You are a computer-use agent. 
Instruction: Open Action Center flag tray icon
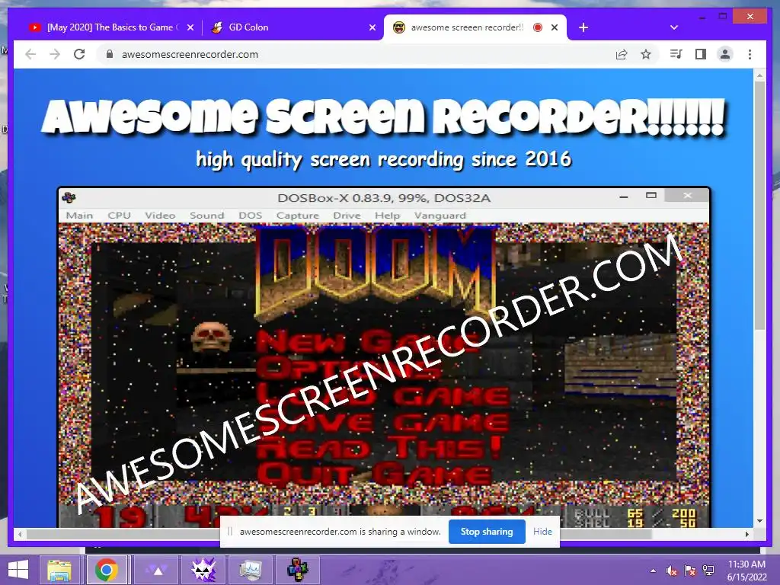[x=690, y=571]
